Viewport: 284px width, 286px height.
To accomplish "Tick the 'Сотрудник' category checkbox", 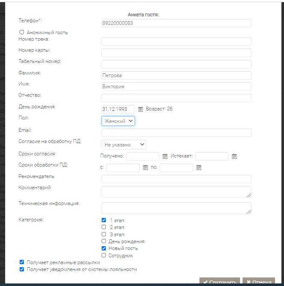I will (x=104, y=255).
